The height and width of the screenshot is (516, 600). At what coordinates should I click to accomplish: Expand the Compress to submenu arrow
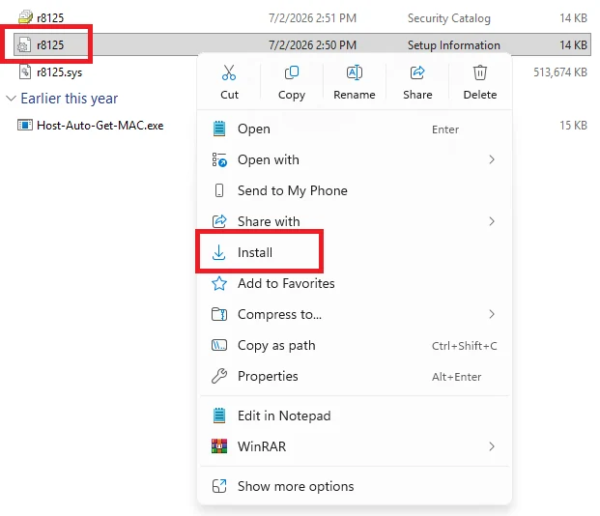tap(492, 314)
